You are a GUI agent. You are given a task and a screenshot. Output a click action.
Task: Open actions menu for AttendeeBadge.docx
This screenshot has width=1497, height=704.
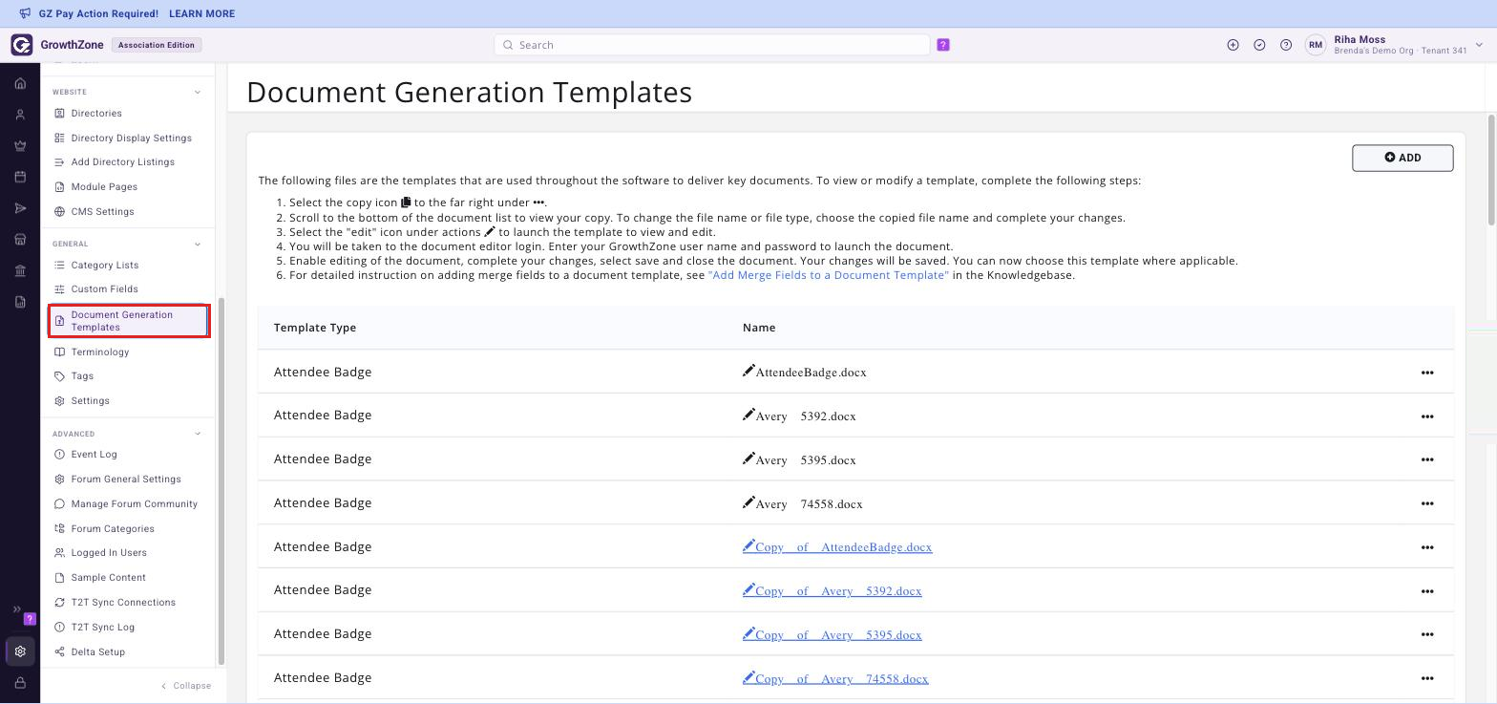pos(1427,373)
